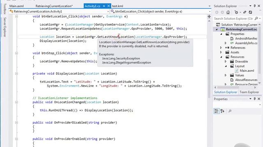Open Properties panel window options dropdown

click(250, 99)
